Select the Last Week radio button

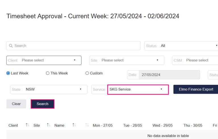point(8,73)
